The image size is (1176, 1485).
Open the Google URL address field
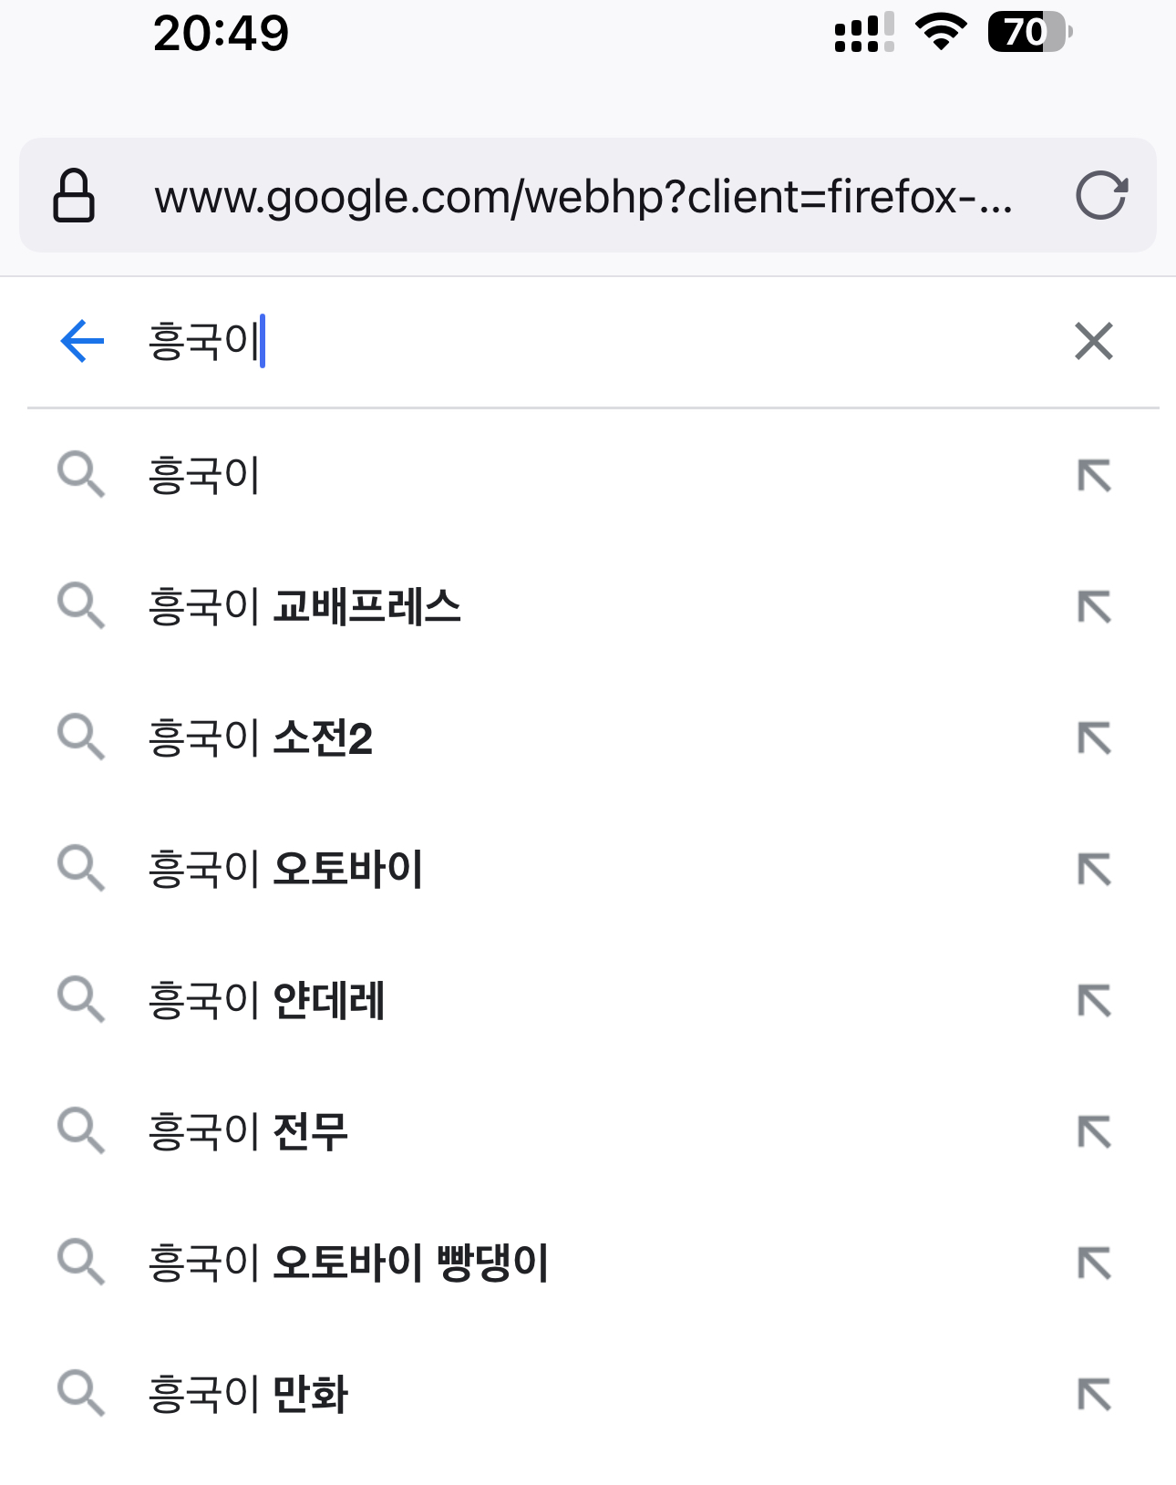pos(583,197)
